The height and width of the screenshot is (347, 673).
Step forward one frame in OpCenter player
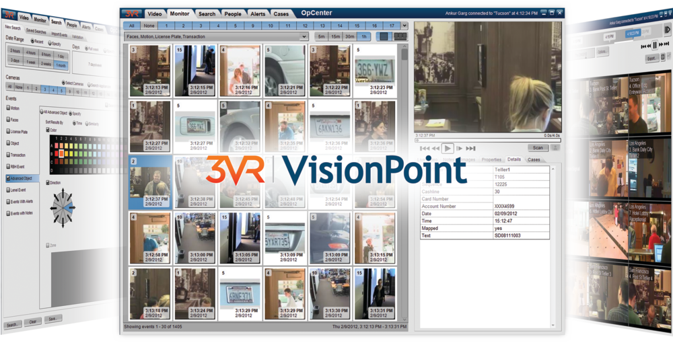tap(459, 149)
